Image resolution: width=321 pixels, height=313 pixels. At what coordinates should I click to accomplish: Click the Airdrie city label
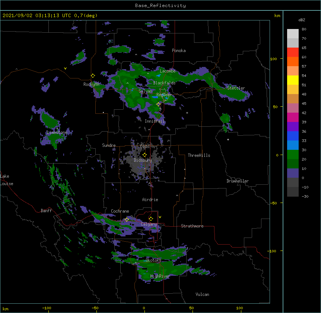pos(150,200)
